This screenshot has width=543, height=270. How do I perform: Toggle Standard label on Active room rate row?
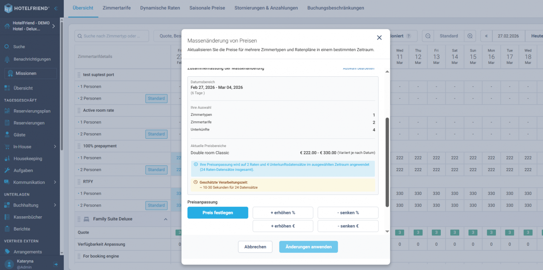pos(156,134)
